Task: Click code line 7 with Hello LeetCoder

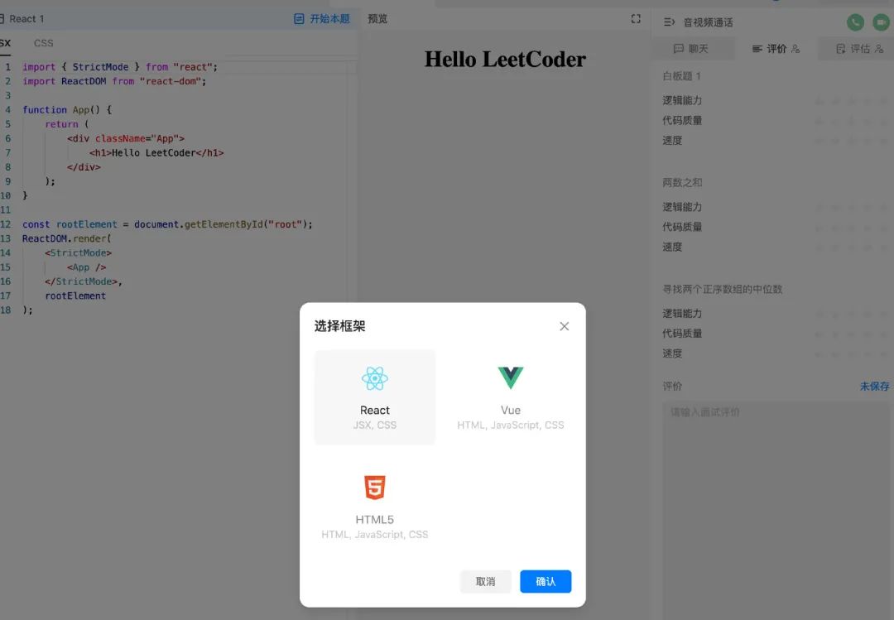Action: pos(156,153)
